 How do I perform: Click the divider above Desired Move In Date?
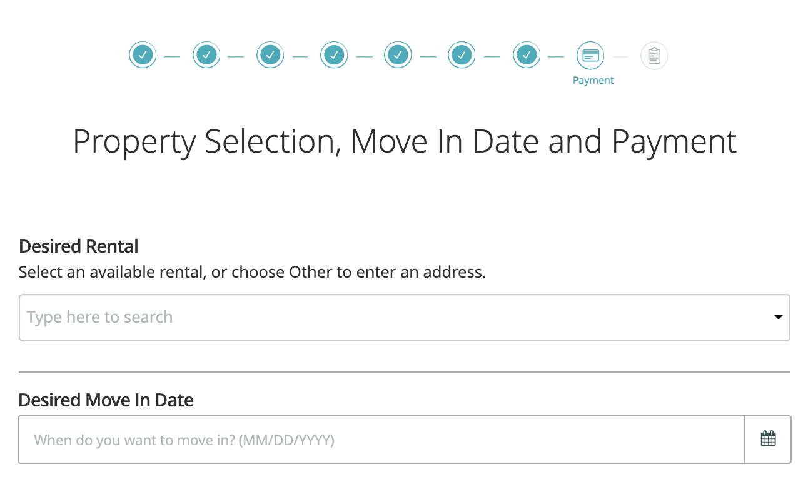click(404, 372)
